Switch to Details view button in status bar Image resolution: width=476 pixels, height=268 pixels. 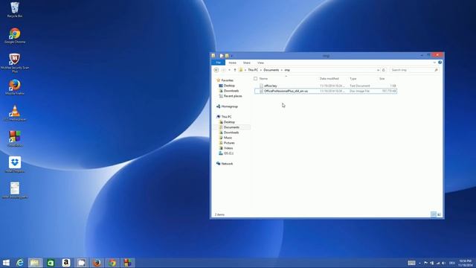click(434, 214)
